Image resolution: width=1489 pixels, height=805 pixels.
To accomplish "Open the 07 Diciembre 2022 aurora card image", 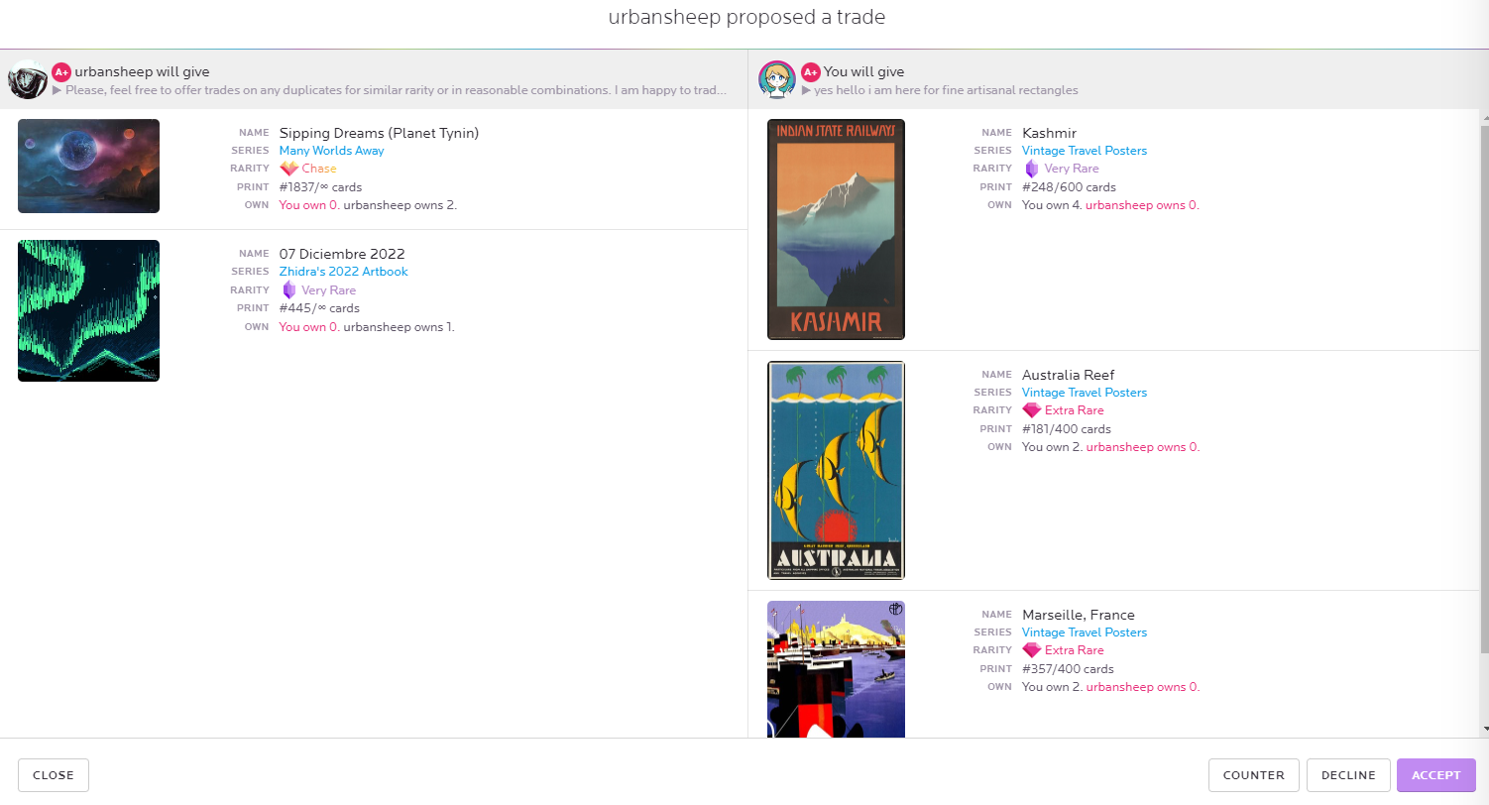I will tap(88, 310).
